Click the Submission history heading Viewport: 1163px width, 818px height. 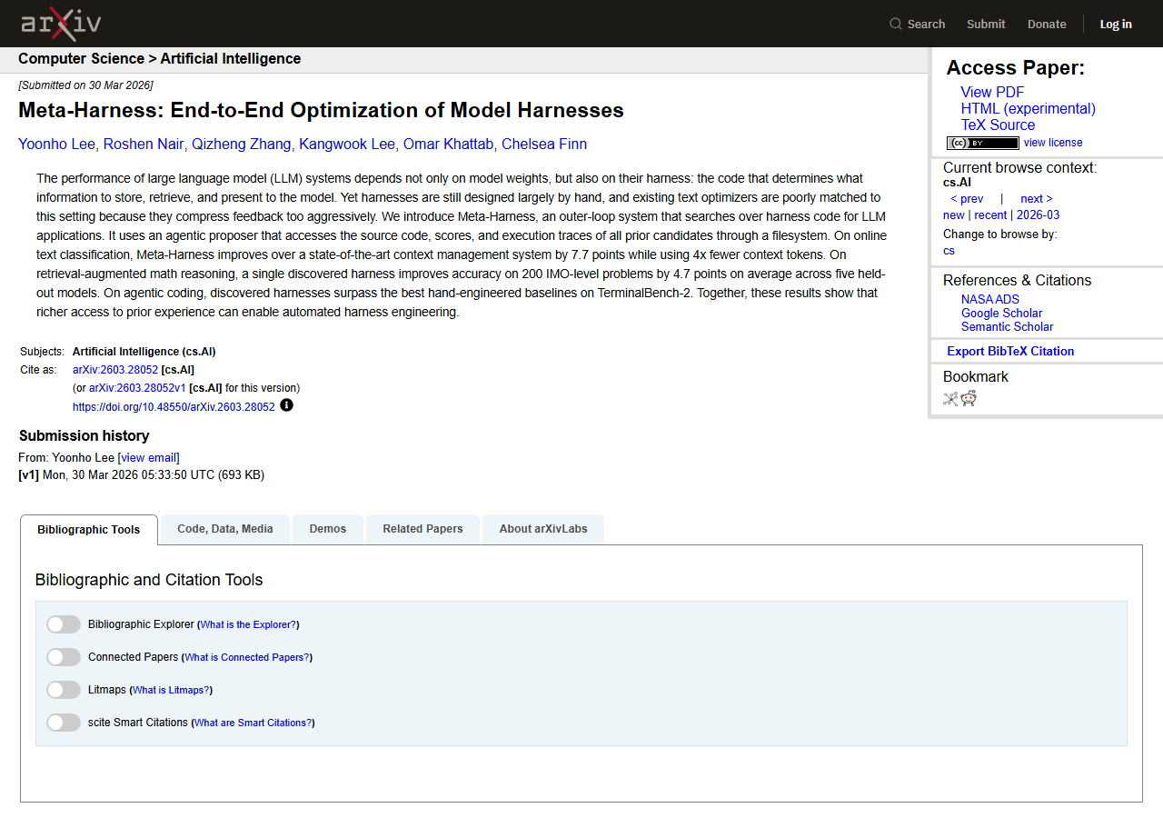[x=84, y=436]
